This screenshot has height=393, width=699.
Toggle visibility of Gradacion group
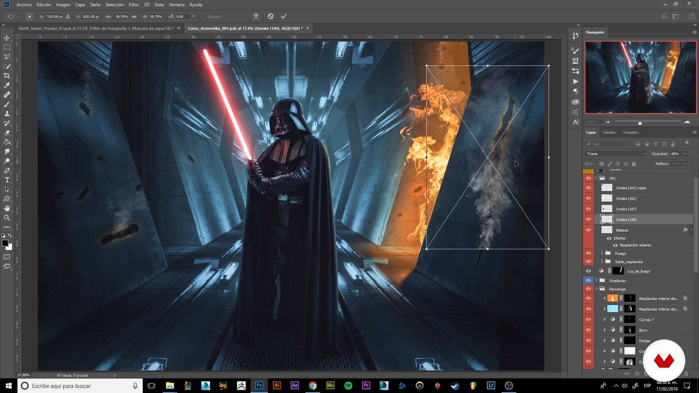point(588,281)
